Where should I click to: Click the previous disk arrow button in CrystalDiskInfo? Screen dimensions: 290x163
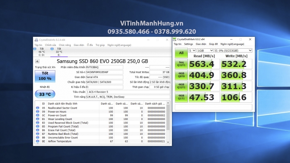[37, 61]
